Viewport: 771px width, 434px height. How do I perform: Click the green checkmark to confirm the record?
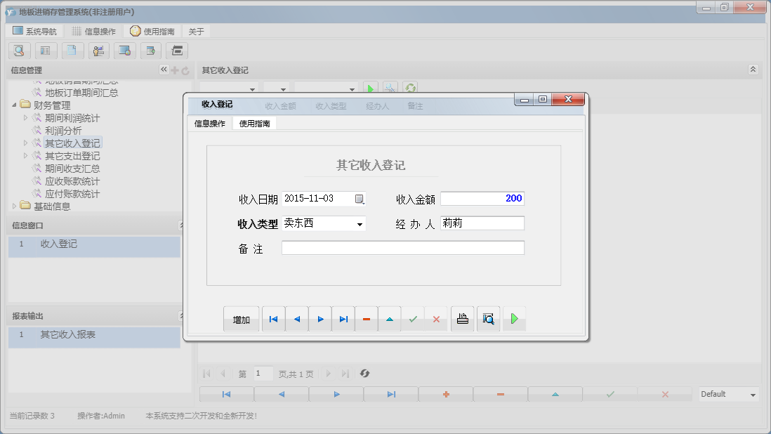coord(413,318)
